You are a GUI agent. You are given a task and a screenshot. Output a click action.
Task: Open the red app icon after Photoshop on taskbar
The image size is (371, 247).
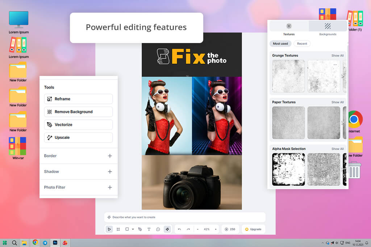pos(65,243)
